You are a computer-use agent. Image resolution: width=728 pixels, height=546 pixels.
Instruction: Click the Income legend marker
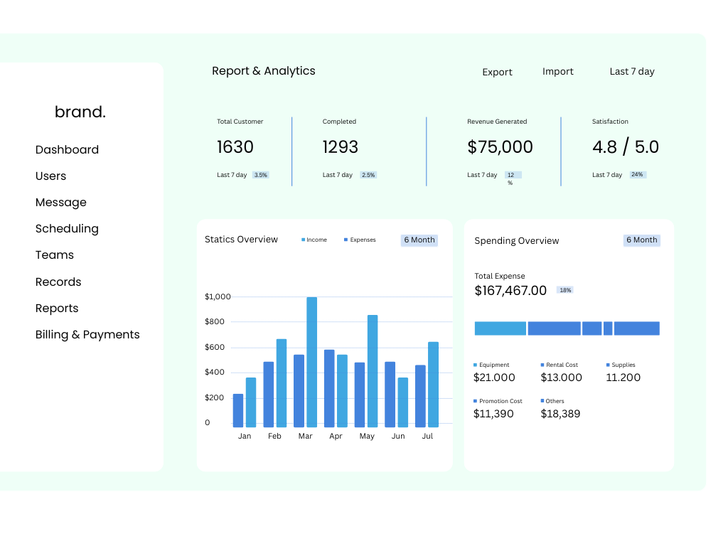pos(304,240)
